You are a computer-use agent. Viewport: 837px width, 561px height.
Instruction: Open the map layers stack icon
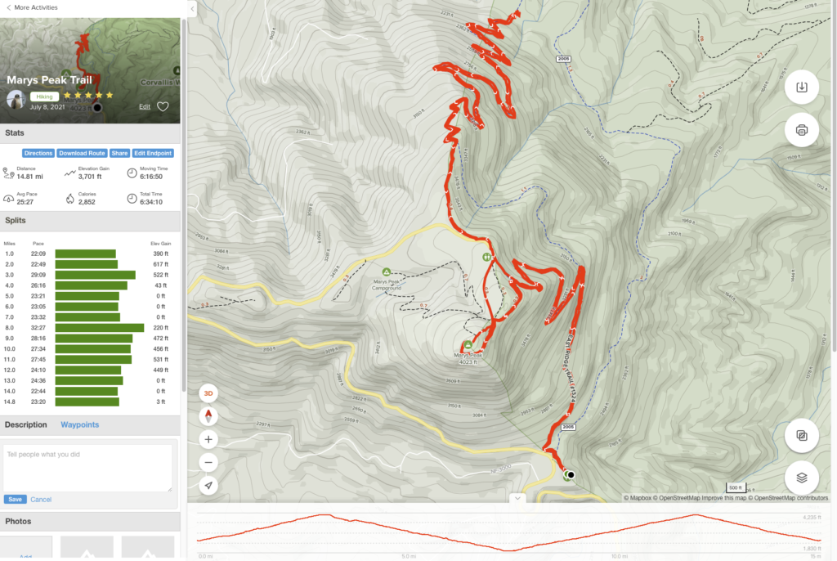coord(801,478)
